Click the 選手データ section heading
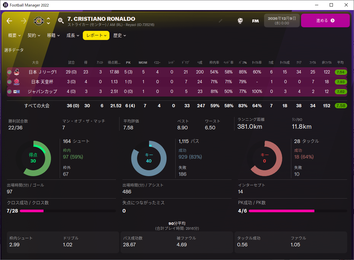354x260 pixels. (x=14, y=50)
